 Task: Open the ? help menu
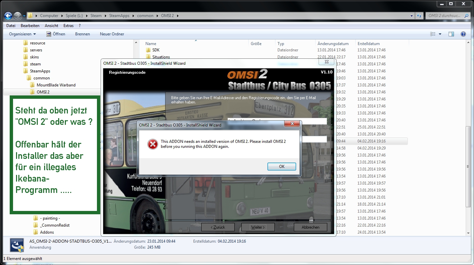click(x=80, y=26)
